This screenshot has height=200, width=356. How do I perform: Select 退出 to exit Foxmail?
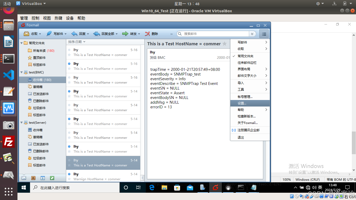tap(250, 137)
